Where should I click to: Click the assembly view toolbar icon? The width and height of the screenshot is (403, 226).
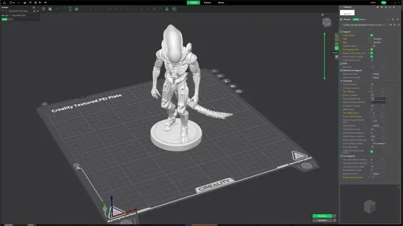[174, 9]
